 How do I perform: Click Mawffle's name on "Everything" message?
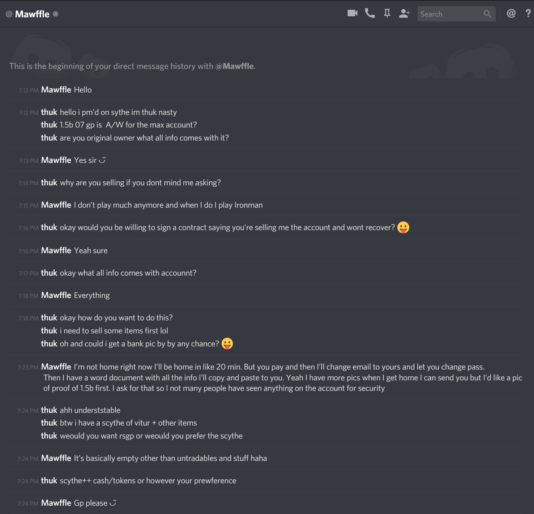[56, 295]
